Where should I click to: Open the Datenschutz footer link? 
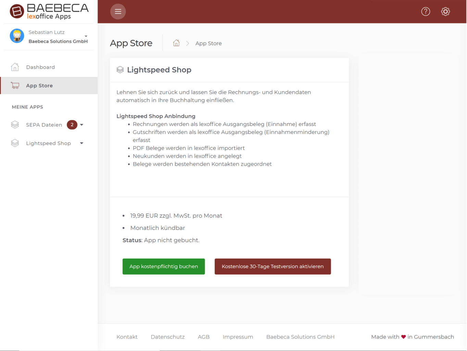pos(167,337)
